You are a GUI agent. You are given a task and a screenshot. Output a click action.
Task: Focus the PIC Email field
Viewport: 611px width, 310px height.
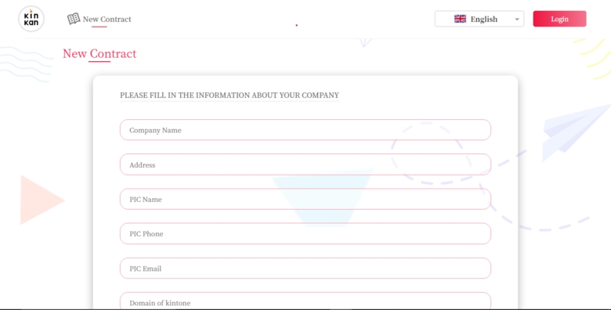[305, 269]
